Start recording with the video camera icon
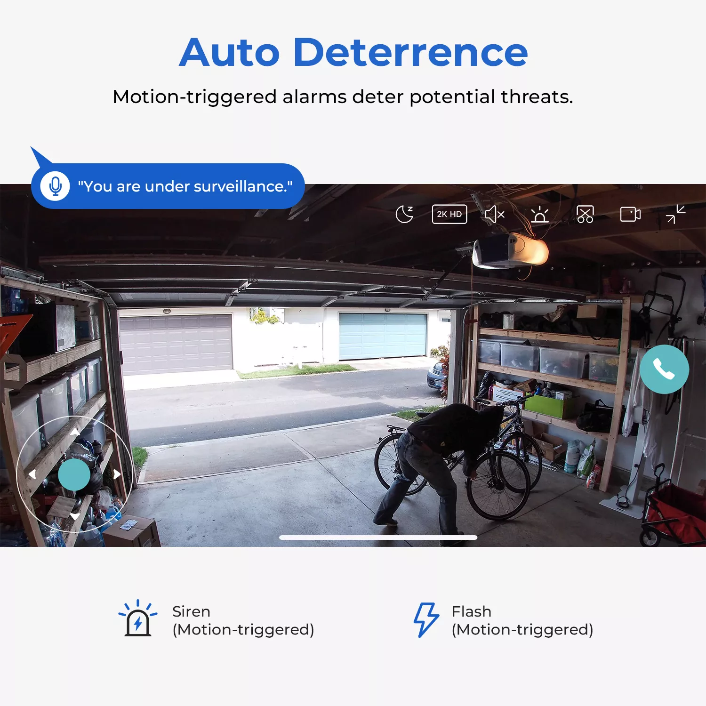706x706 pixels. click(x=630, y=215)
